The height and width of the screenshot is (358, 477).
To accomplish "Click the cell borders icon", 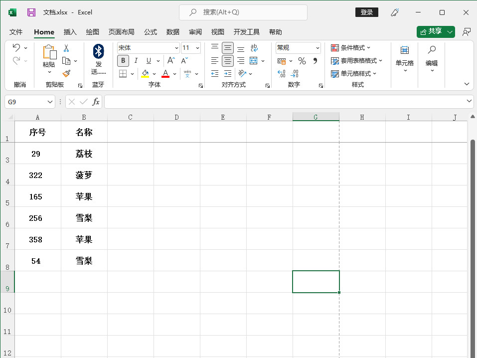I will point(123,74).
